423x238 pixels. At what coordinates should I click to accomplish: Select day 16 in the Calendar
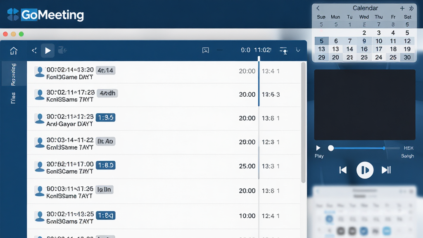click(364, 49)
